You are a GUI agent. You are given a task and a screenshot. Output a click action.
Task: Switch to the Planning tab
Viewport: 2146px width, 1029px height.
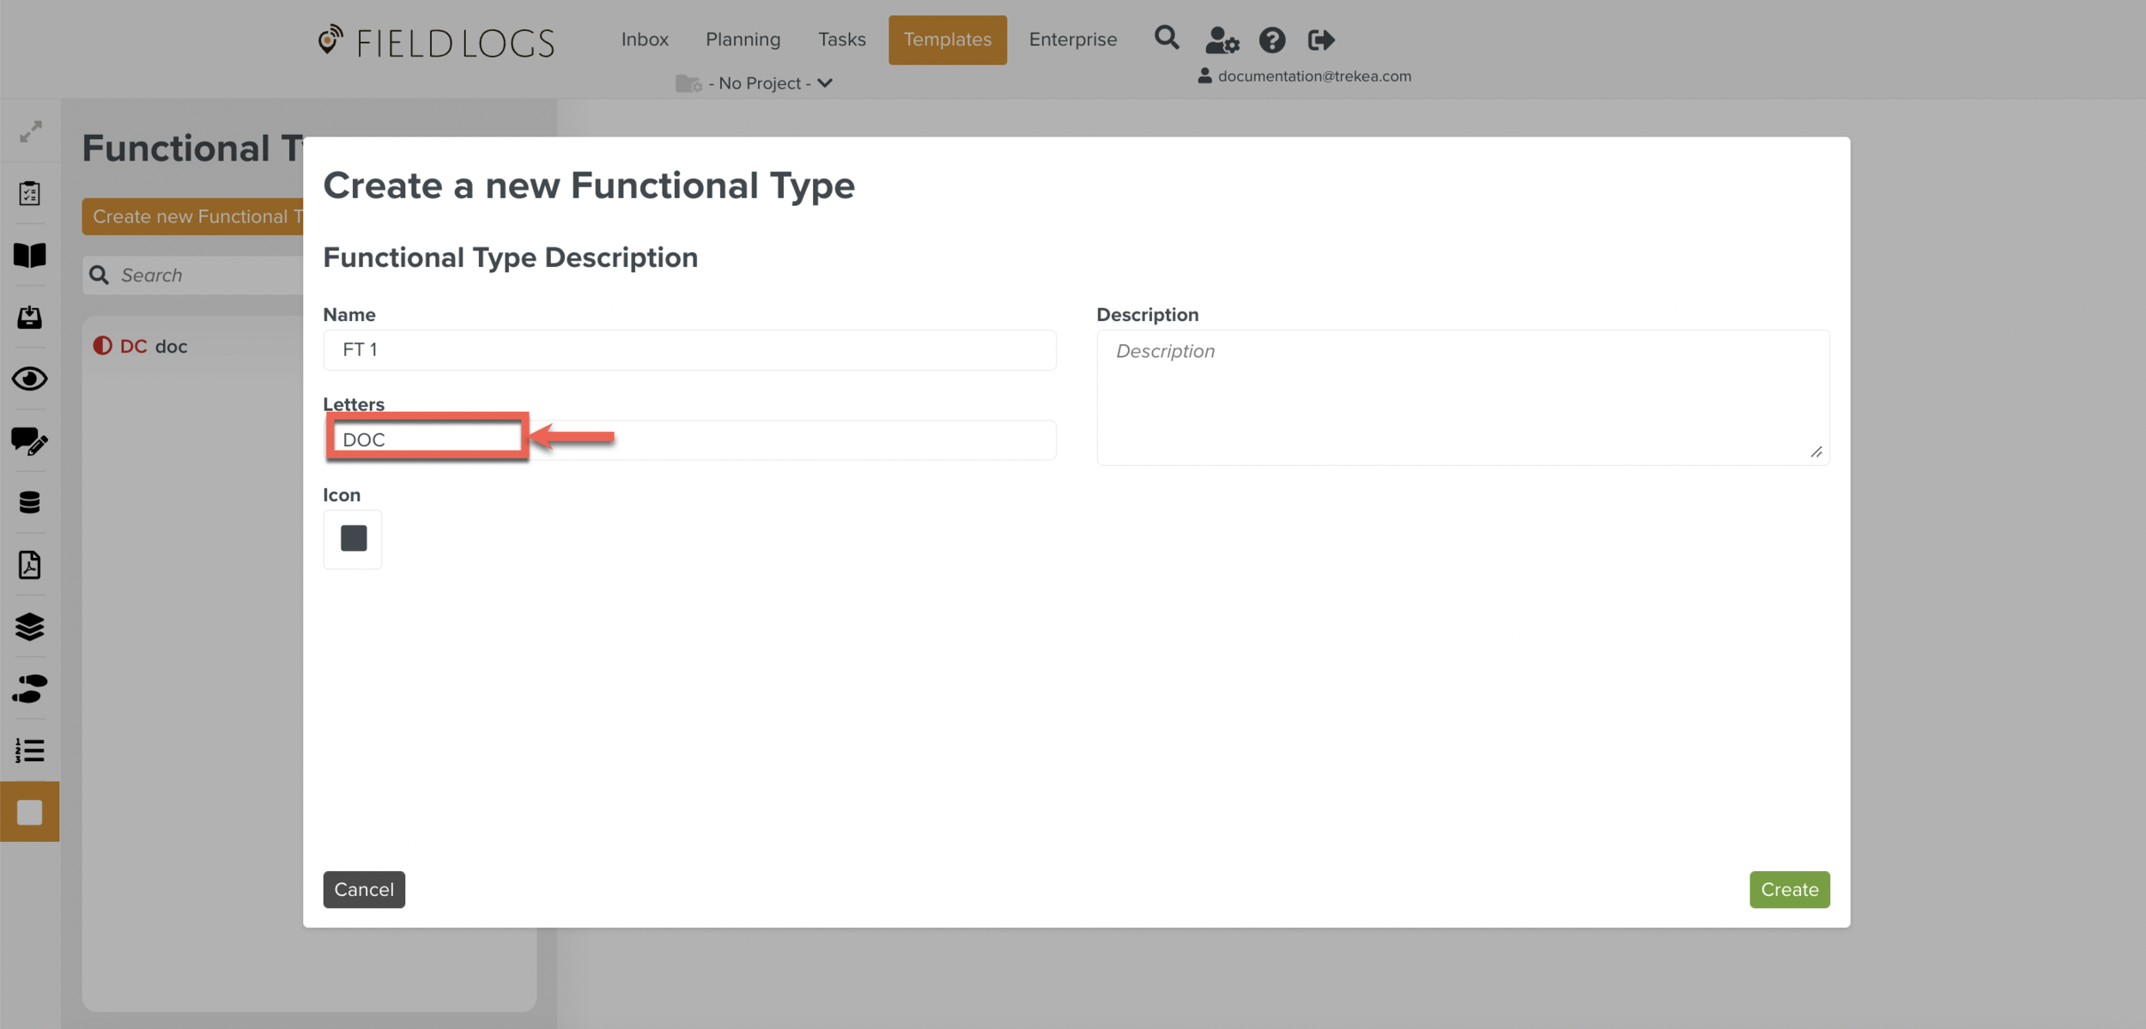pyautogui.click(x=743, y=39)
